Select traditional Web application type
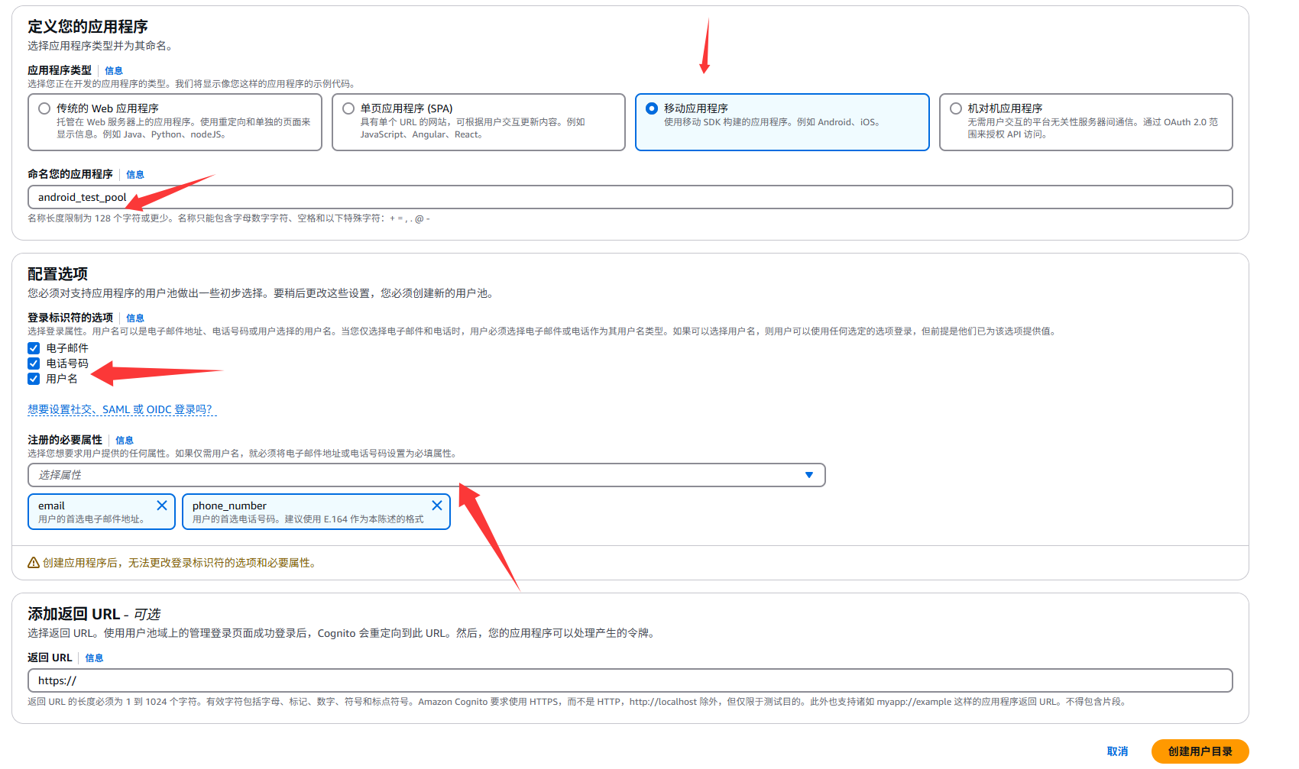 point(45,108)
